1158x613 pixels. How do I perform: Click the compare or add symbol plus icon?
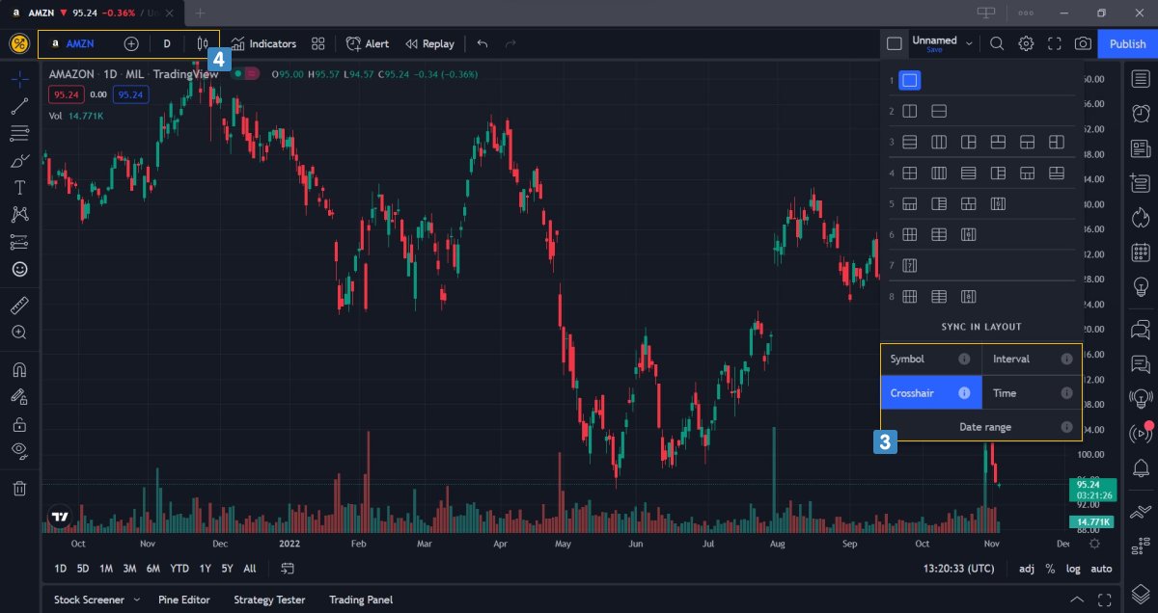click(x=131, y=44)
